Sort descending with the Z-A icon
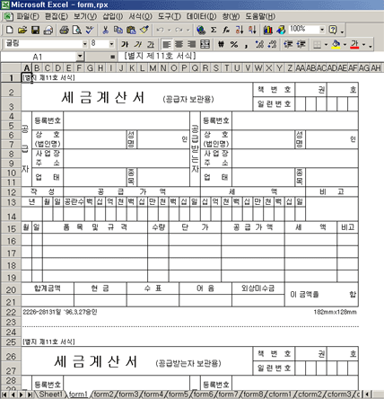 coord(252,30)
